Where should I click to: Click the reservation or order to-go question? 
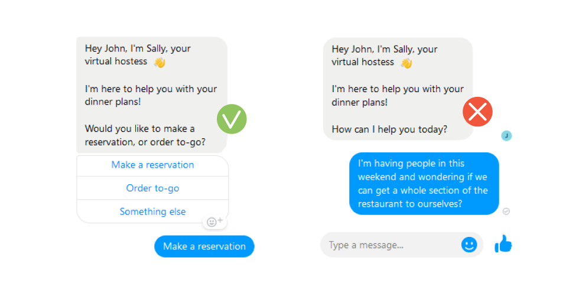(x=145, y=135)
